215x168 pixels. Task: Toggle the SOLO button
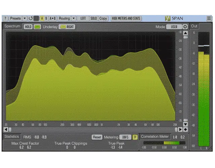click(x=94, y=18)
